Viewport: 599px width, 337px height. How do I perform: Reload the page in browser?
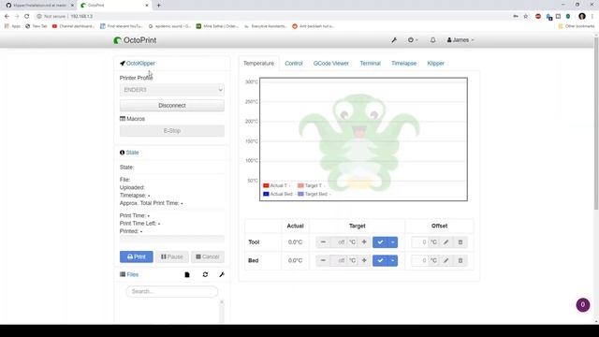coord(27,17)
